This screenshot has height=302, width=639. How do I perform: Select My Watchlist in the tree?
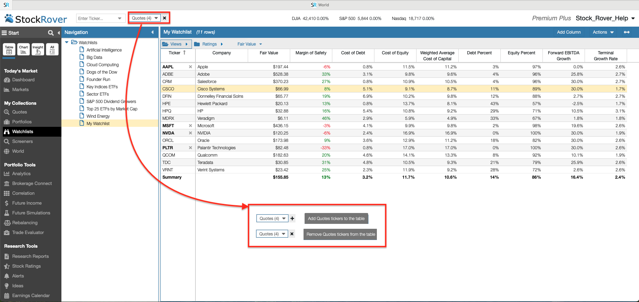tap(98, 124)
